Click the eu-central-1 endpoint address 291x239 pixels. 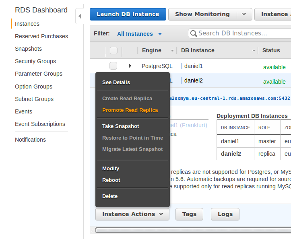[x=230, y=98]
